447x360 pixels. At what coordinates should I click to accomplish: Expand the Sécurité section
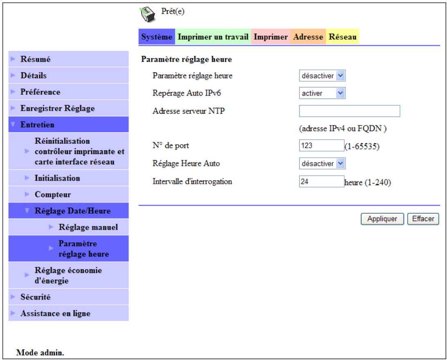coord(68,297)
